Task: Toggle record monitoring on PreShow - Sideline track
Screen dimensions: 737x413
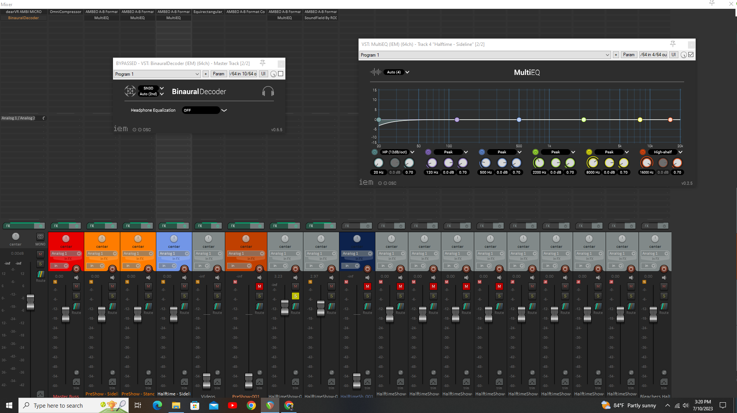Action: 113,278
